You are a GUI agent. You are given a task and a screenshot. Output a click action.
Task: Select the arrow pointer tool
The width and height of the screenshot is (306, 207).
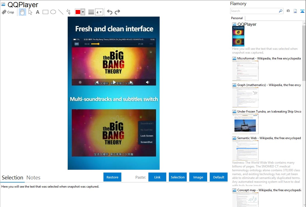30,12
